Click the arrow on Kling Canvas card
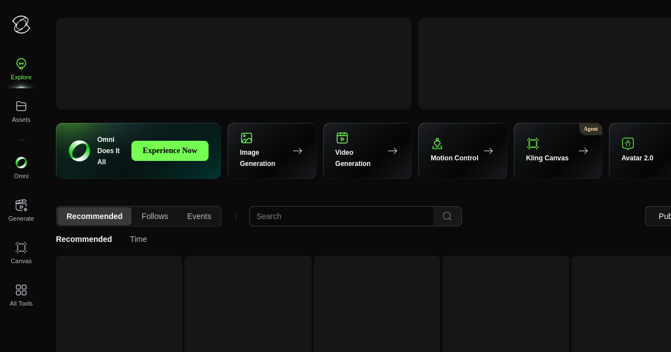The image size is (671, 352). tap(583, 151)
